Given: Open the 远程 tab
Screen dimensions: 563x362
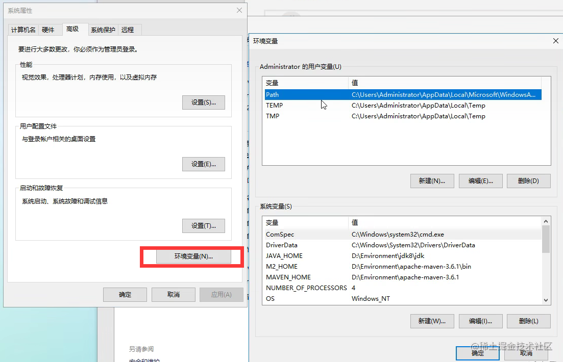Looking at the screenshot, I should click(129, 30).
